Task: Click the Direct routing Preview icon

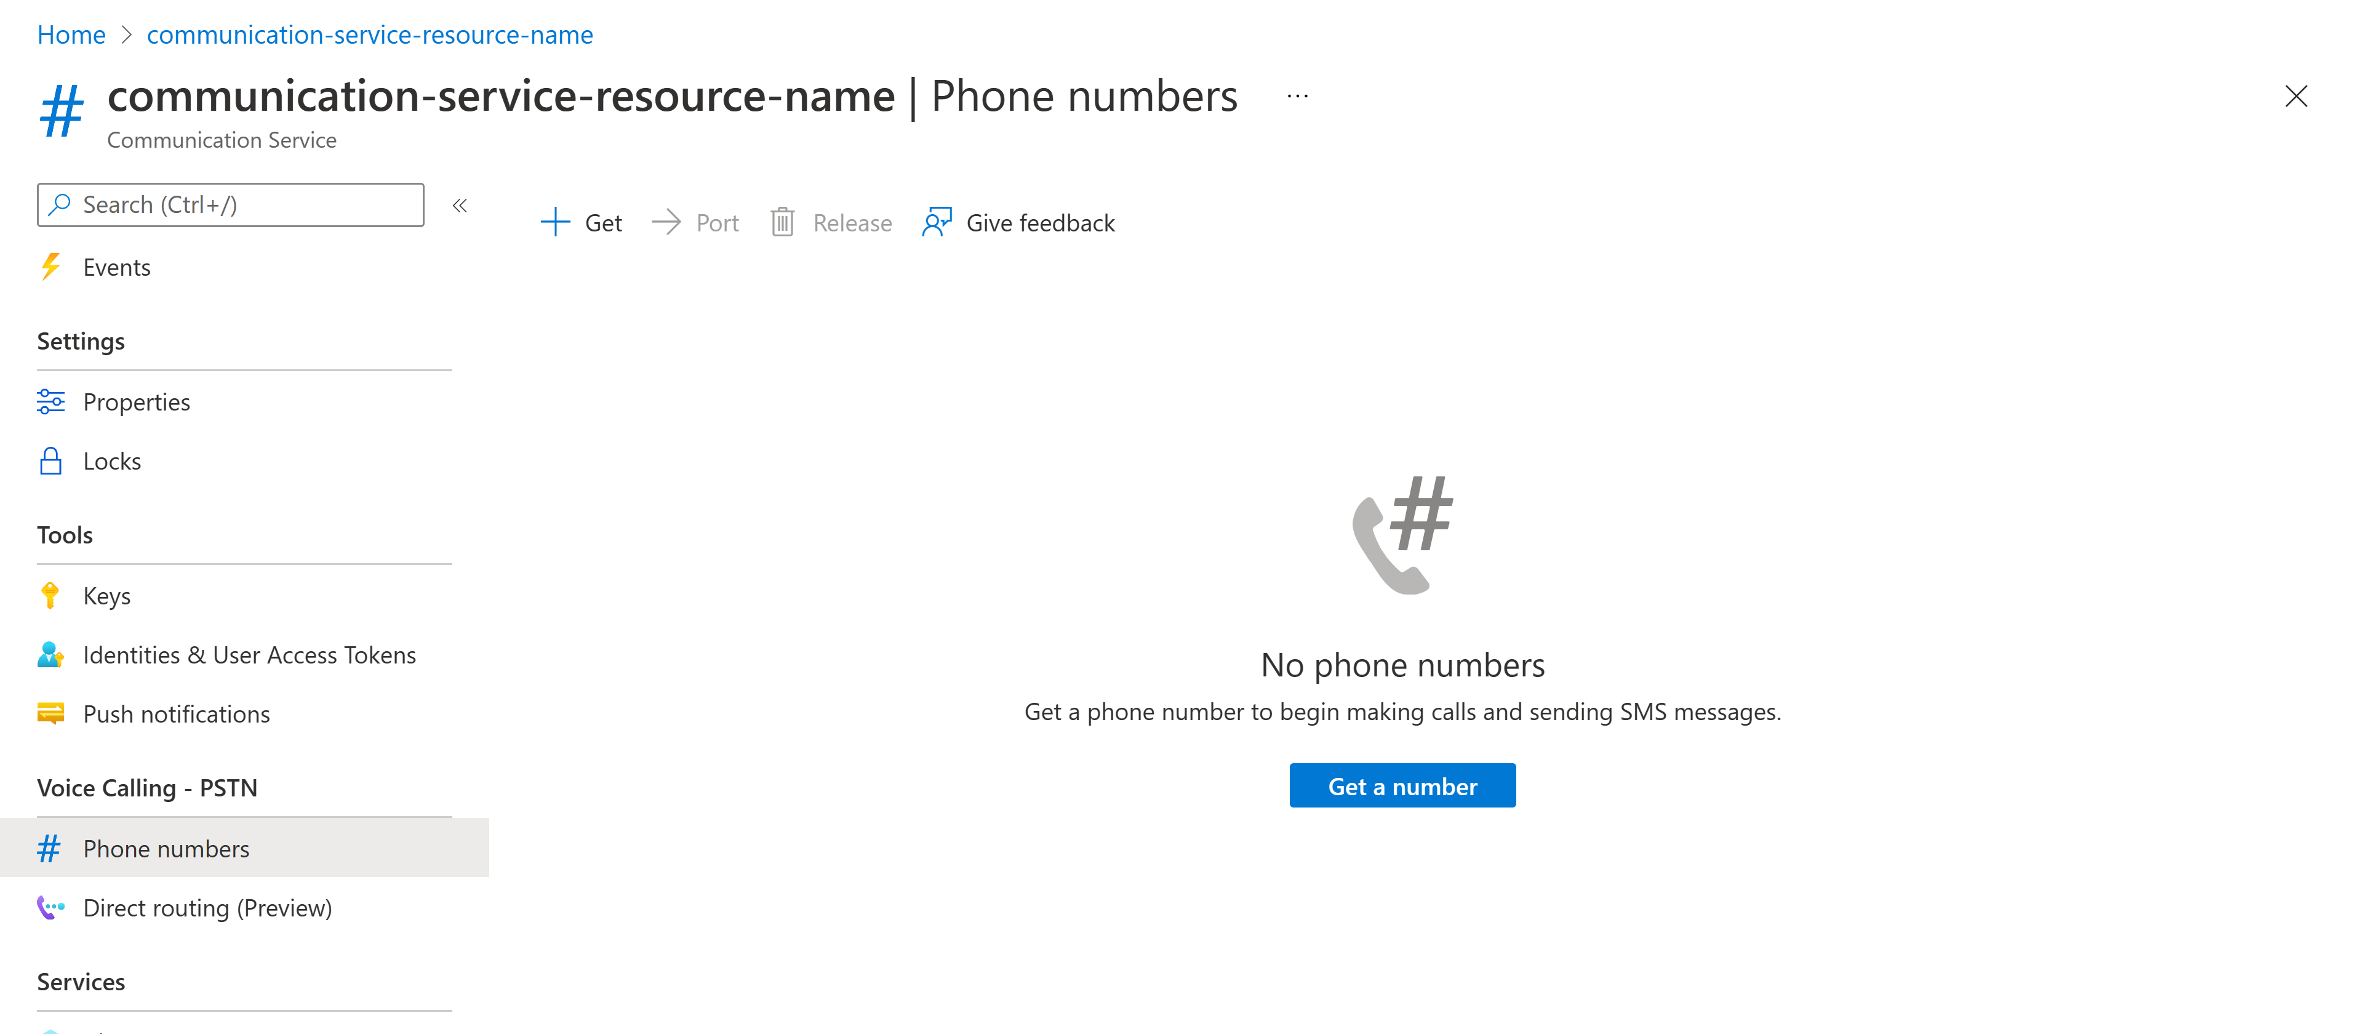Action: (50, 906)
